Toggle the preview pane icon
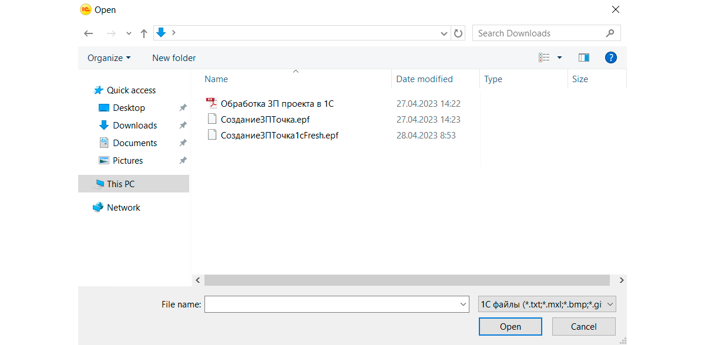 (583, 58)
